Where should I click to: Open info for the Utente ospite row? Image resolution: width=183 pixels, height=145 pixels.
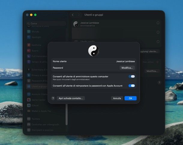coord(158,41)
